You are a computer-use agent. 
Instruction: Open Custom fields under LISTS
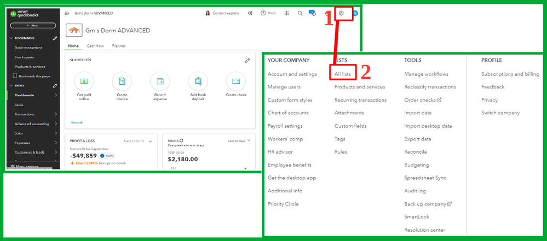pyautogui.click(x=350, y=126)
